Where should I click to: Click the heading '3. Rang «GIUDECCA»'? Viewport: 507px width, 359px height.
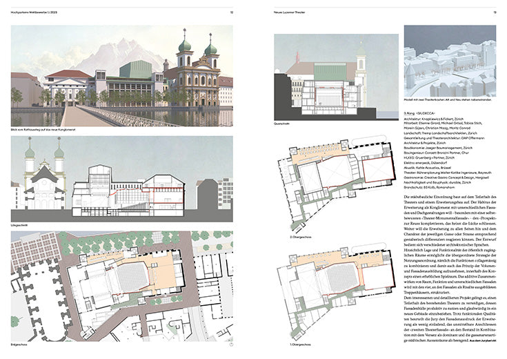[x=419, y=114]
